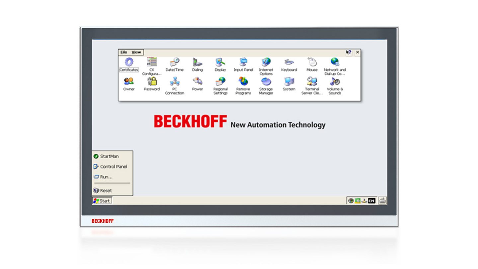478x269 pixels.
Task: Click the context help question-mark button
Action: point(349,52)
